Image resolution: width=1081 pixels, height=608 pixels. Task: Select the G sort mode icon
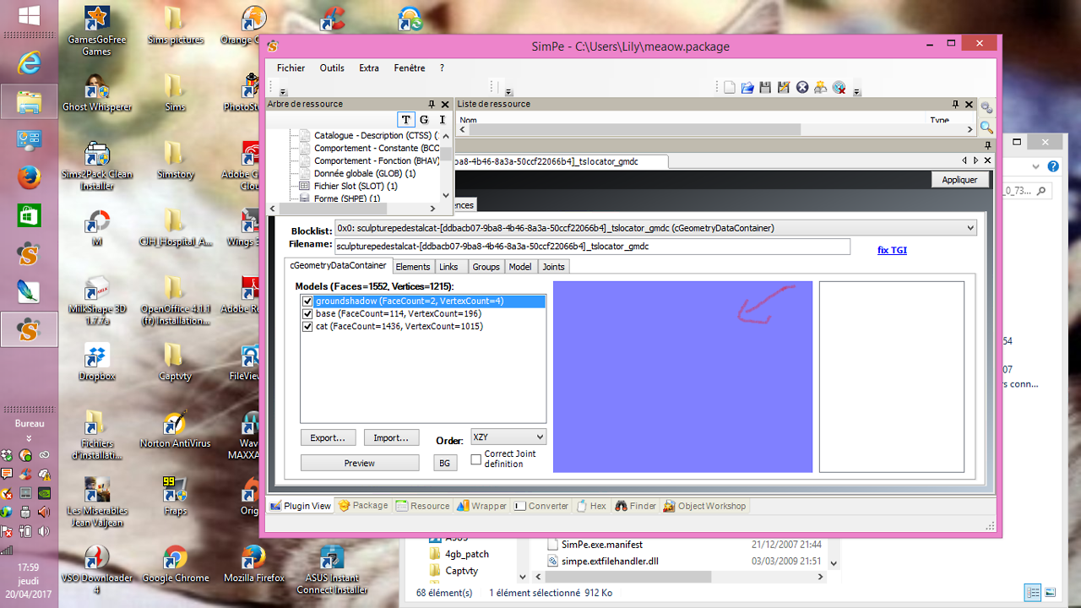pos(424,120)
